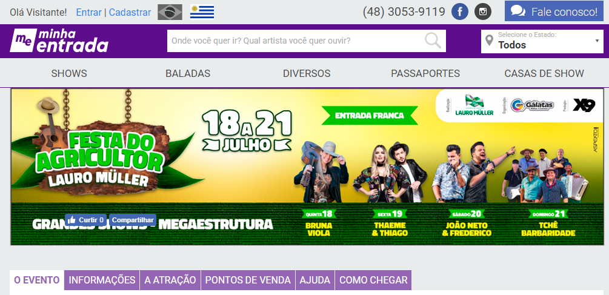Open the Instagram profile icon

point(483,12)
